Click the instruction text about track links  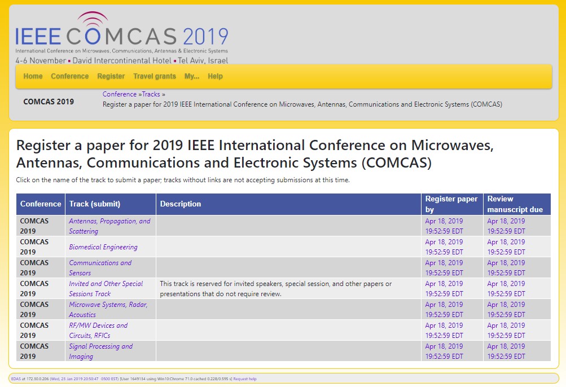point(183,180)
